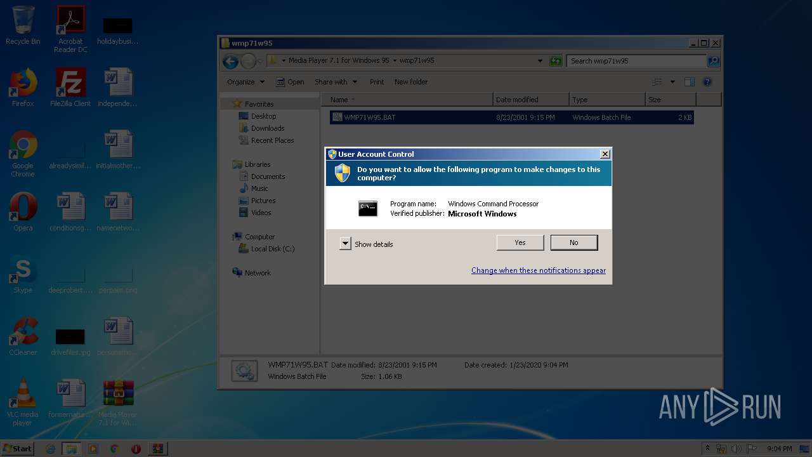Screen dimensions: 812x457
Task: Open CCleaner desktop shortcut
Action: [x=23, y=336]
